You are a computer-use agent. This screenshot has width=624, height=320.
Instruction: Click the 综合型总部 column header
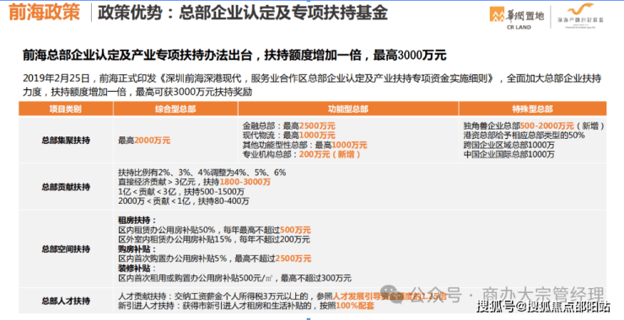[x=175, y=109]
